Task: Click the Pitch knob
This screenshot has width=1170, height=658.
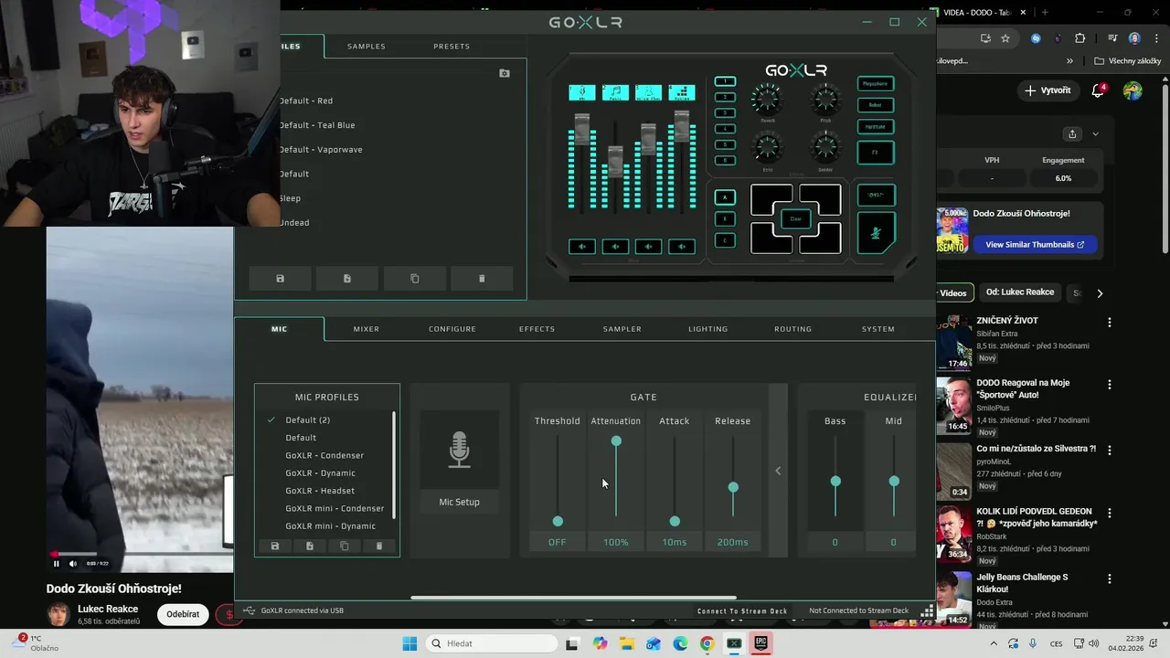Action: [825, 99]
